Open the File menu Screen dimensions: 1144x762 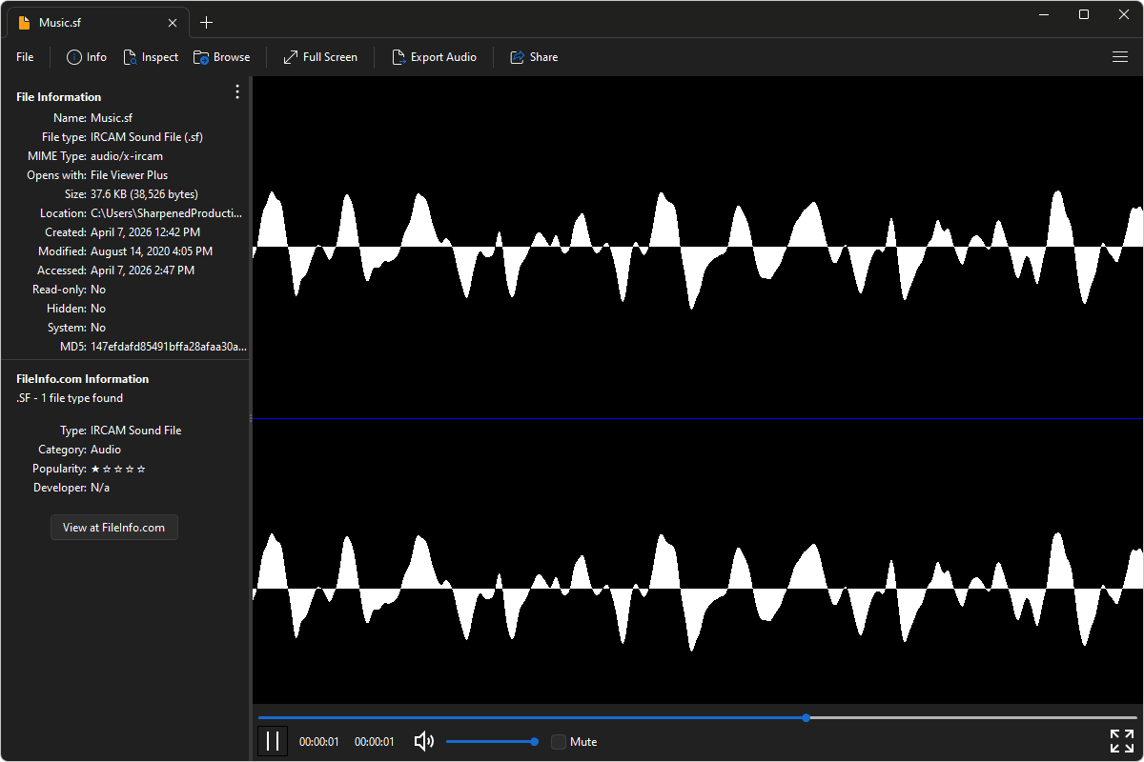(25, 57)
